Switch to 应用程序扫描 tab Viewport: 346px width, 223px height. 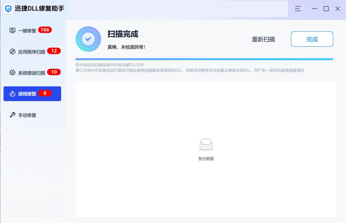tap(32, 52)
